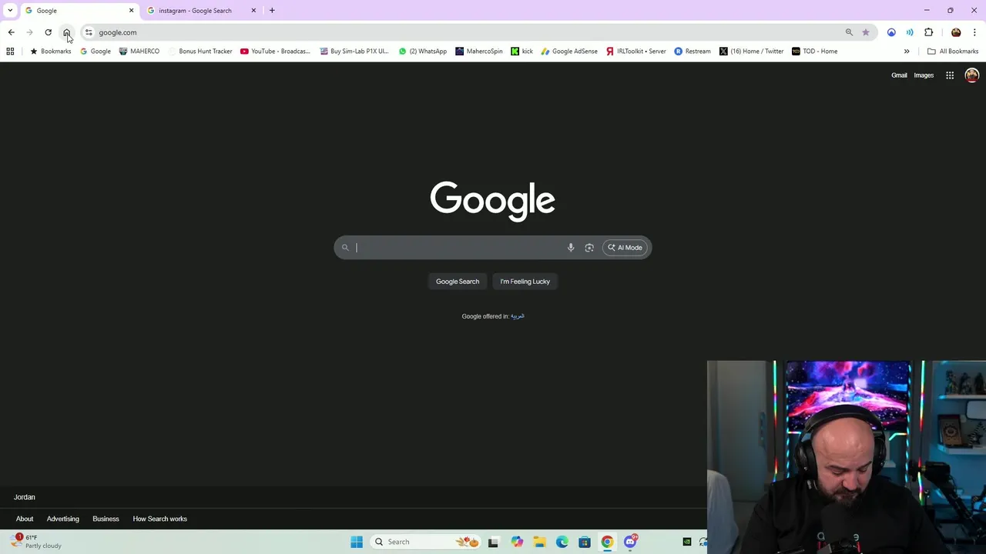Open Bonus Hunt Tracker bookmark
The width and height of the screenshot is (986, 554).
click(x=200, y=52)
